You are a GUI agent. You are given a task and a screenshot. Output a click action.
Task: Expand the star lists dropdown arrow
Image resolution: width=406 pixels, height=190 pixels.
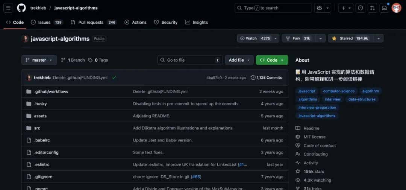point(379,38)
